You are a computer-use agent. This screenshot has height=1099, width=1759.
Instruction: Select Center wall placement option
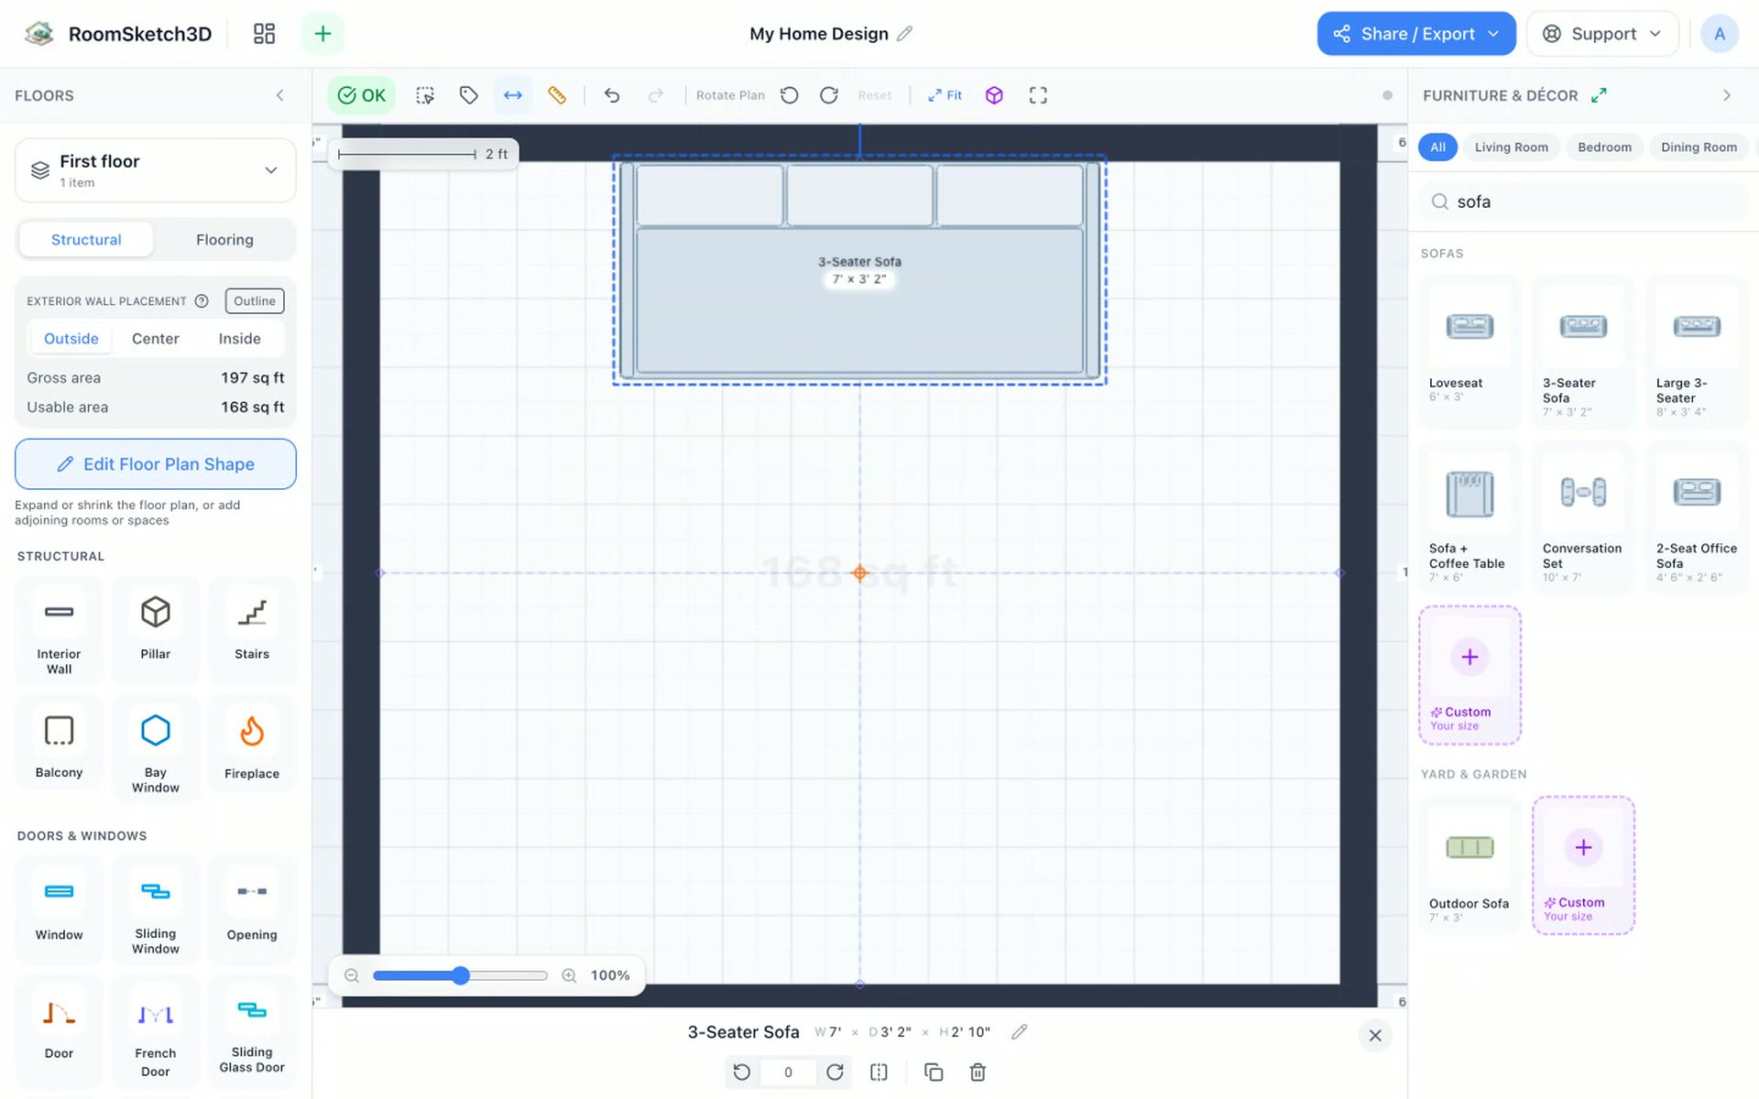click(x=155, y=339)
